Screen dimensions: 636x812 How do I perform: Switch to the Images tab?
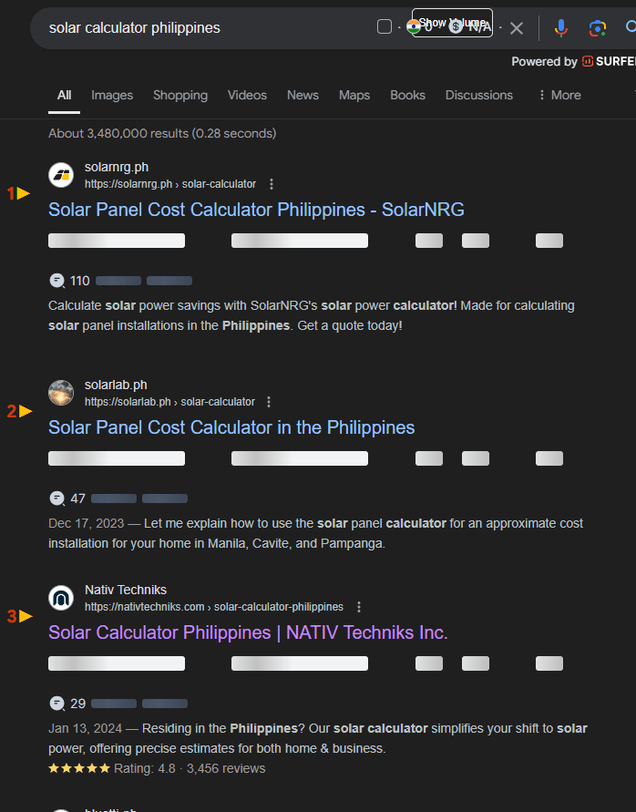click(x=111, y=95)
